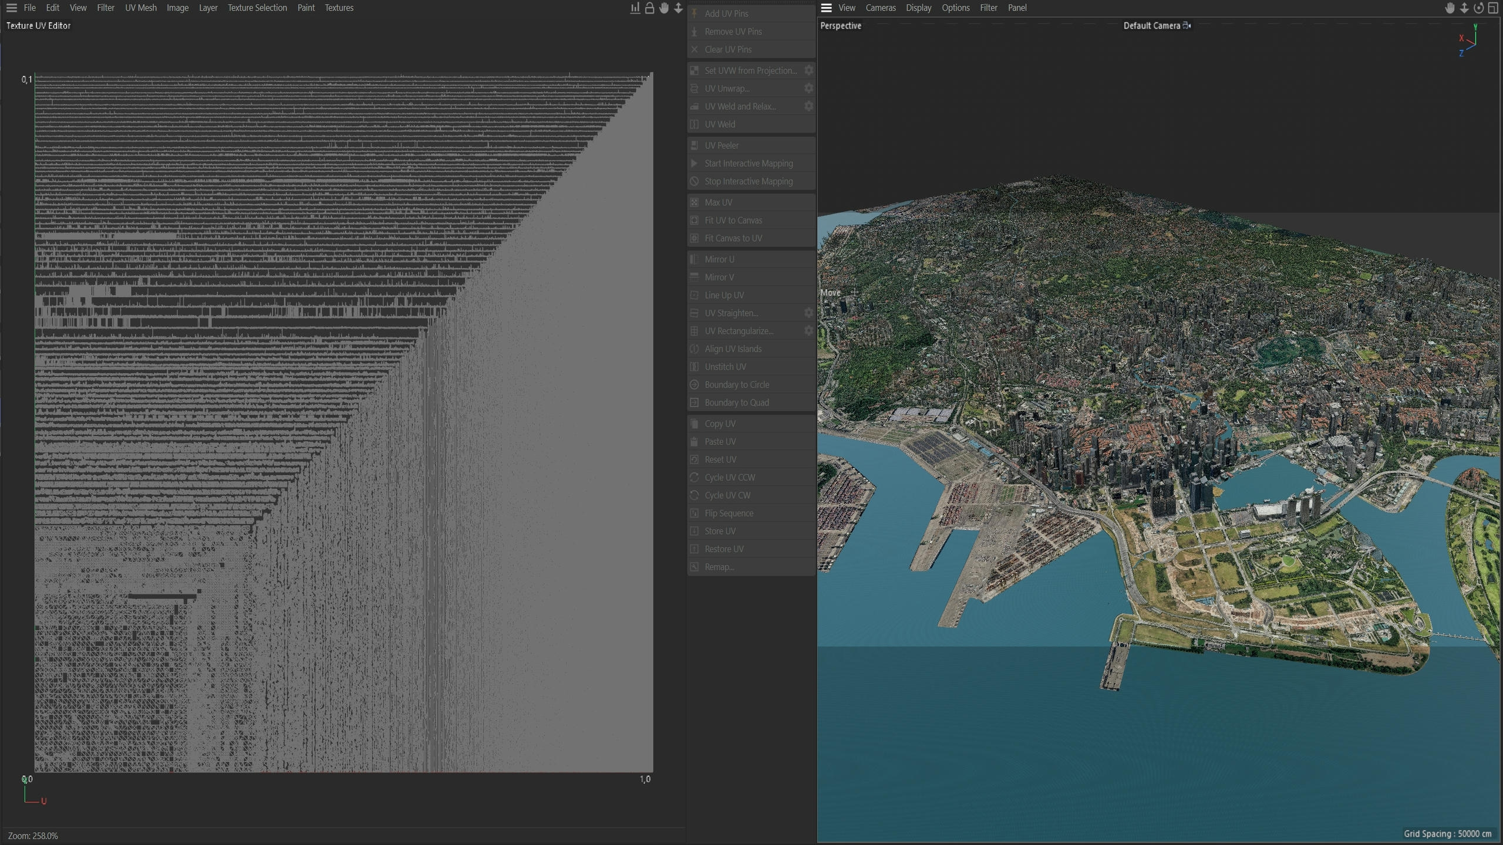Click Start Interactive Mapping

[x=751, y=163]
